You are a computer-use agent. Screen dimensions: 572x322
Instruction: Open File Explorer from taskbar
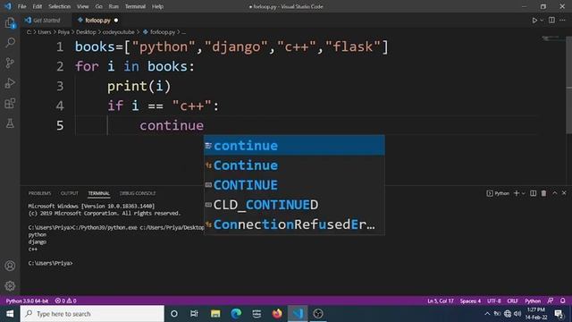click(x=215, y=314)
